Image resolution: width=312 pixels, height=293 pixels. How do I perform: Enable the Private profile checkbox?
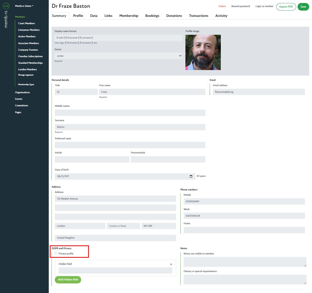pyautogui.click(x=56, y=253)
